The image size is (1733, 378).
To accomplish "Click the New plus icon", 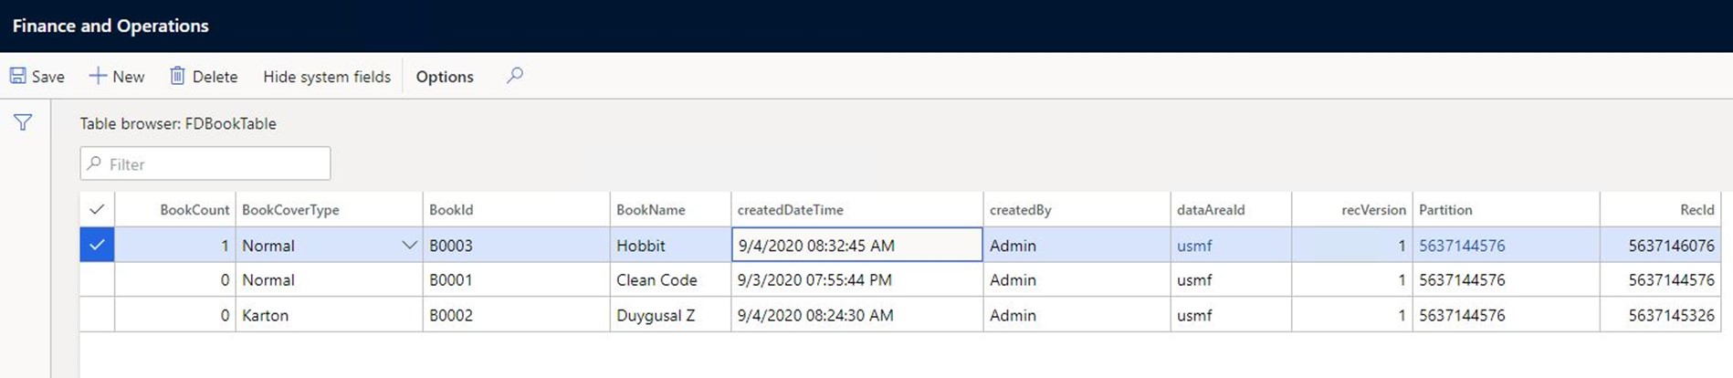I will click(97, 76).
